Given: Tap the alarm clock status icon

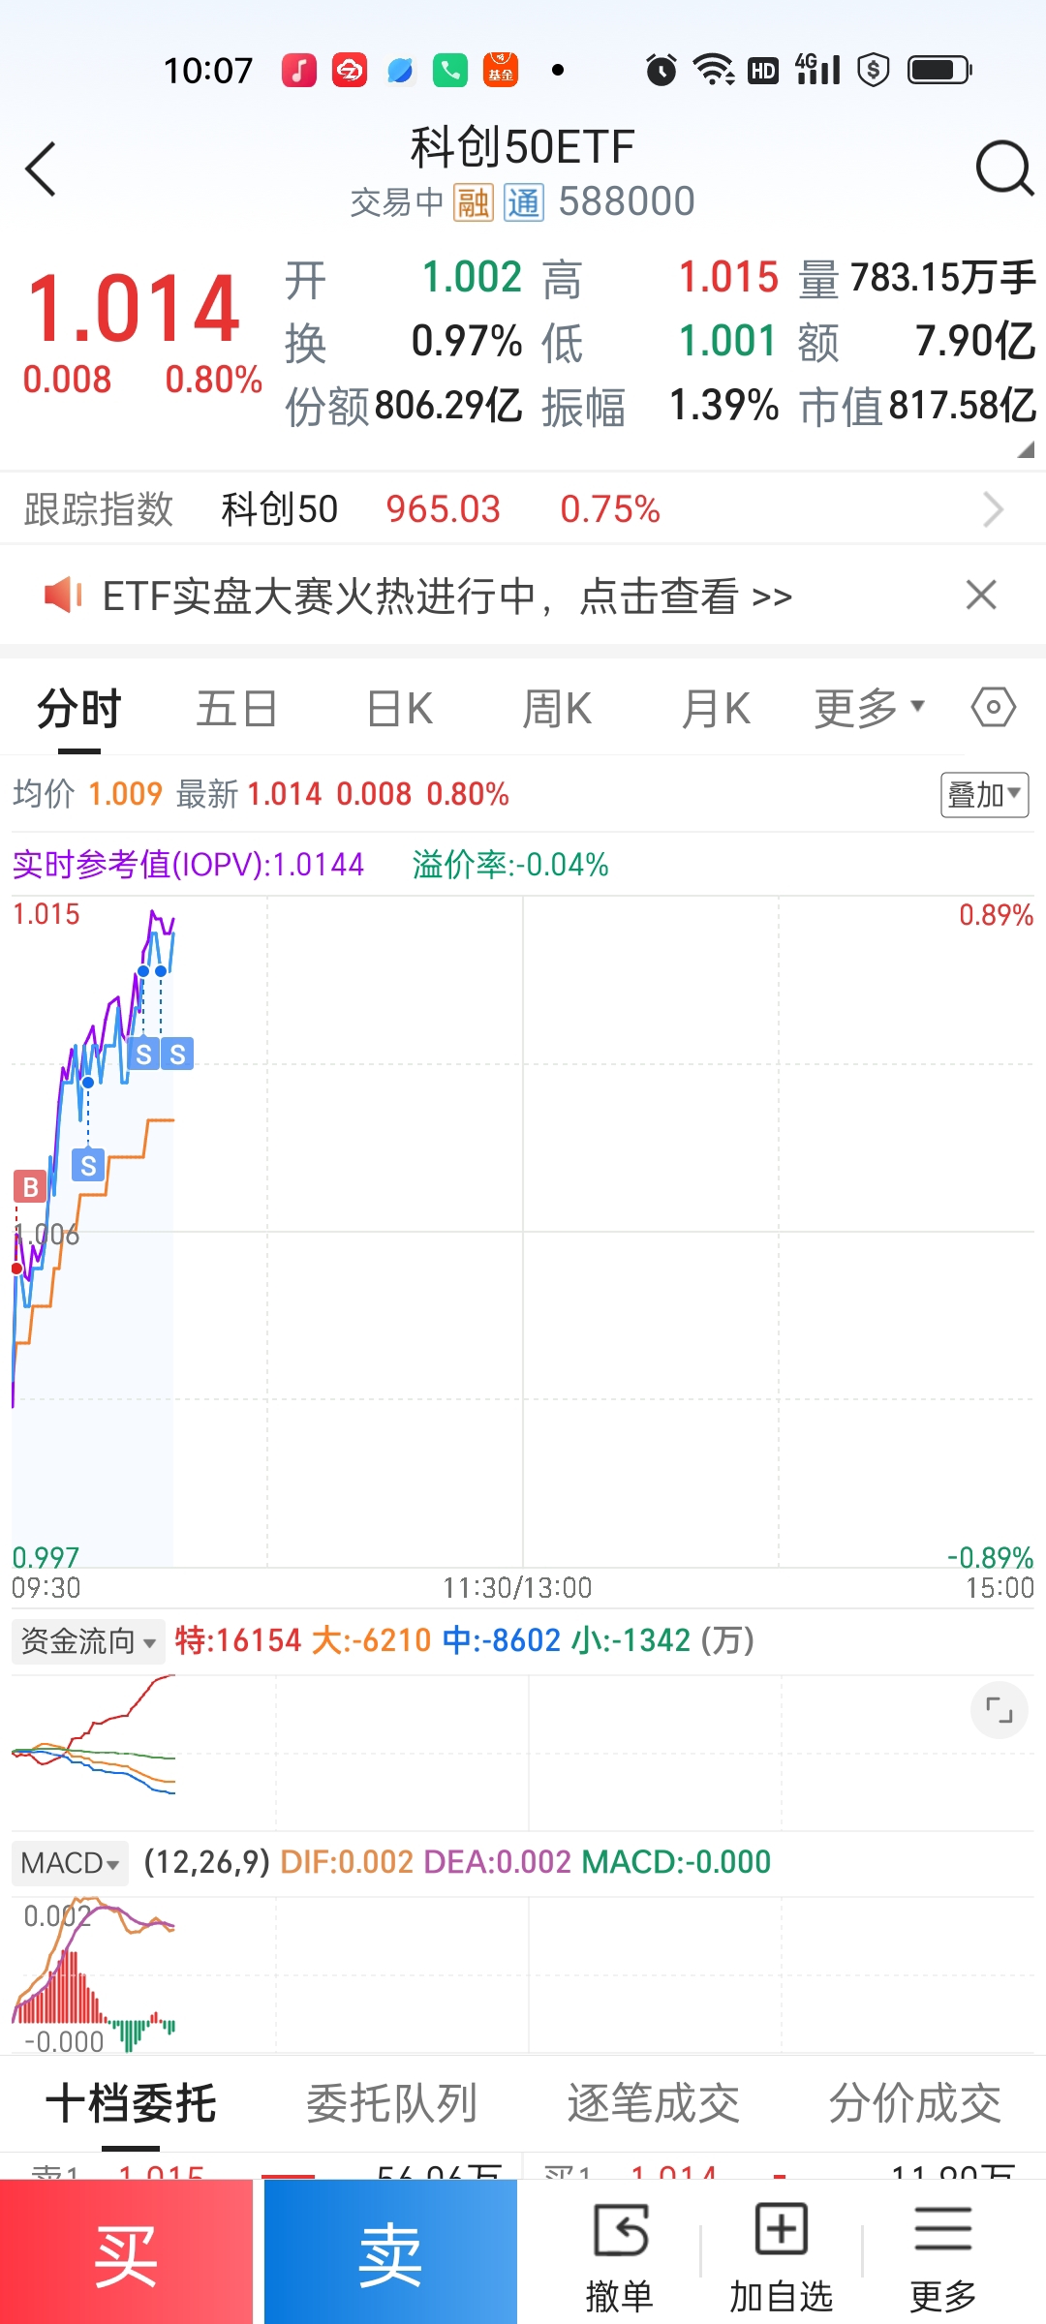Looking at the screenshot, I should [x=661, y=70].
